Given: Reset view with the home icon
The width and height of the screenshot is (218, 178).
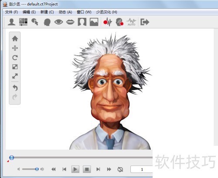Looking at the screenshot, I should click(x=15, y=39).
